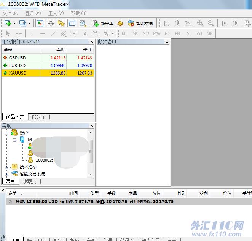Toggle the 智能交易 auto trading button

tap(140, 24)
